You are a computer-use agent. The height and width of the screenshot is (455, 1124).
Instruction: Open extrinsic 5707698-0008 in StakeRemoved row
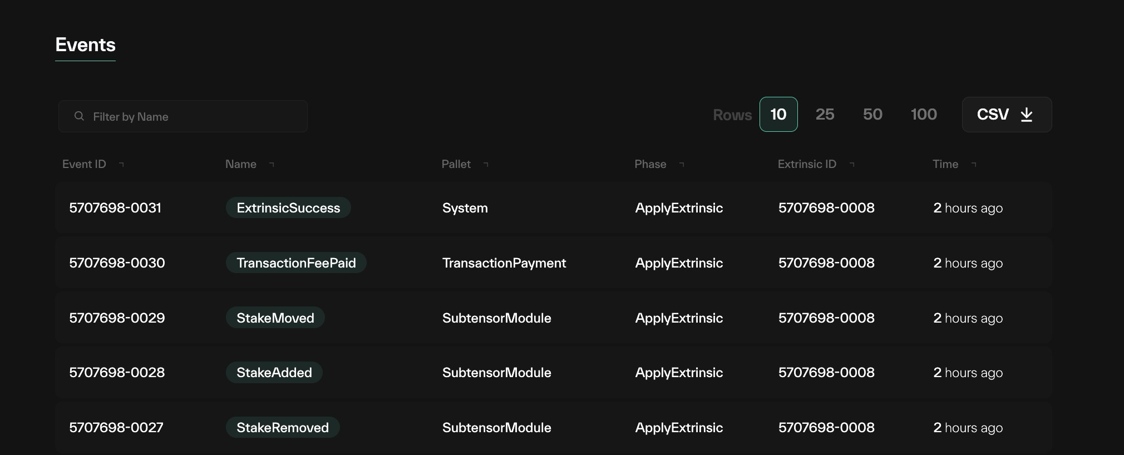(826, 428)
